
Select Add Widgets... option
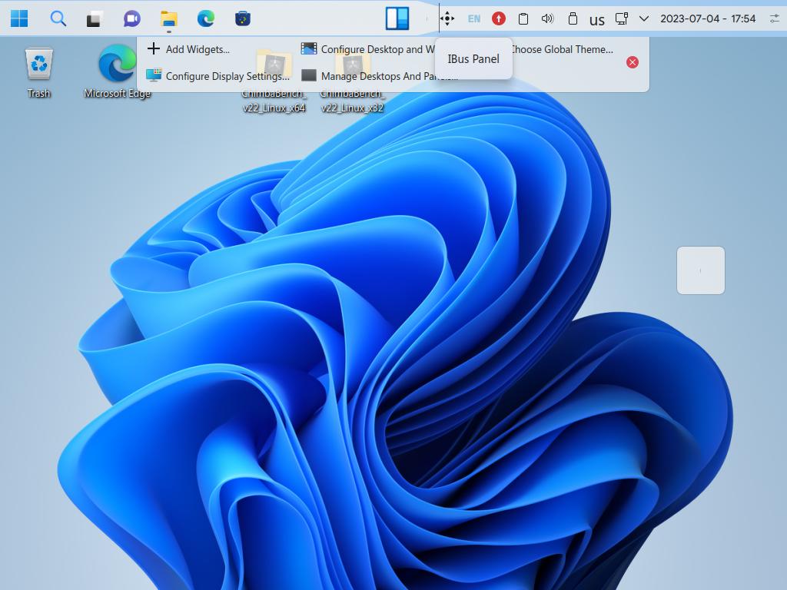188,49
